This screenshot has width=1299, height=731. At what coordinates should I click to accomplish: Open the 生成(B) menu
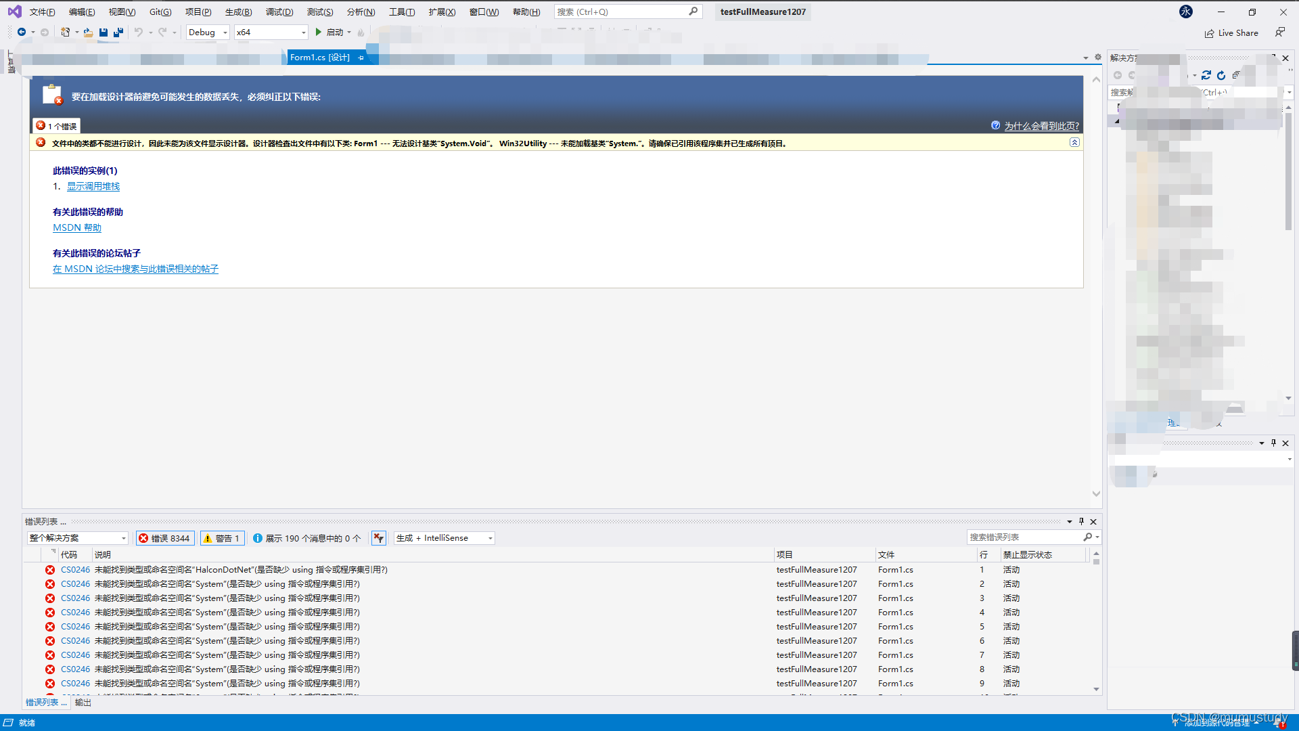click(x=238, y=12)
